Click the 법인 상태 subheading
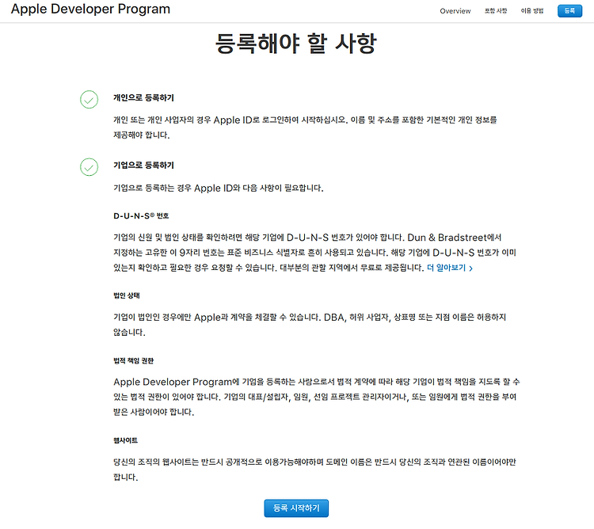 127,295
